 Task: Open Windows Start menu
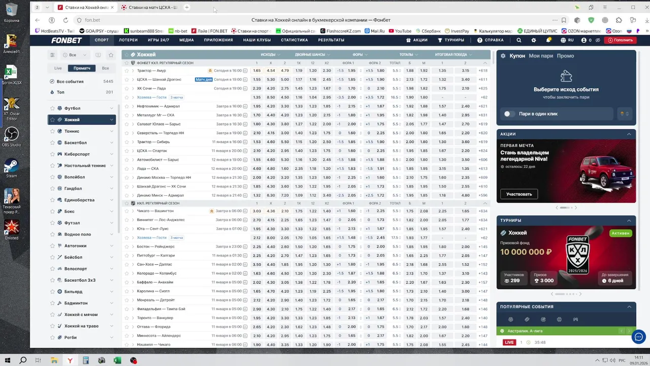click(8, 360)
